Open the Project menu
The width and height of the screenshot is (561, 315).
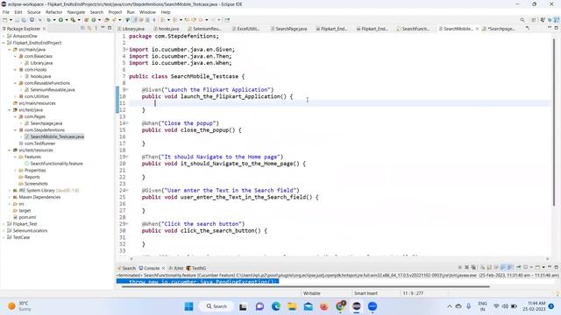pyautogui.click(x=115, y=12)
